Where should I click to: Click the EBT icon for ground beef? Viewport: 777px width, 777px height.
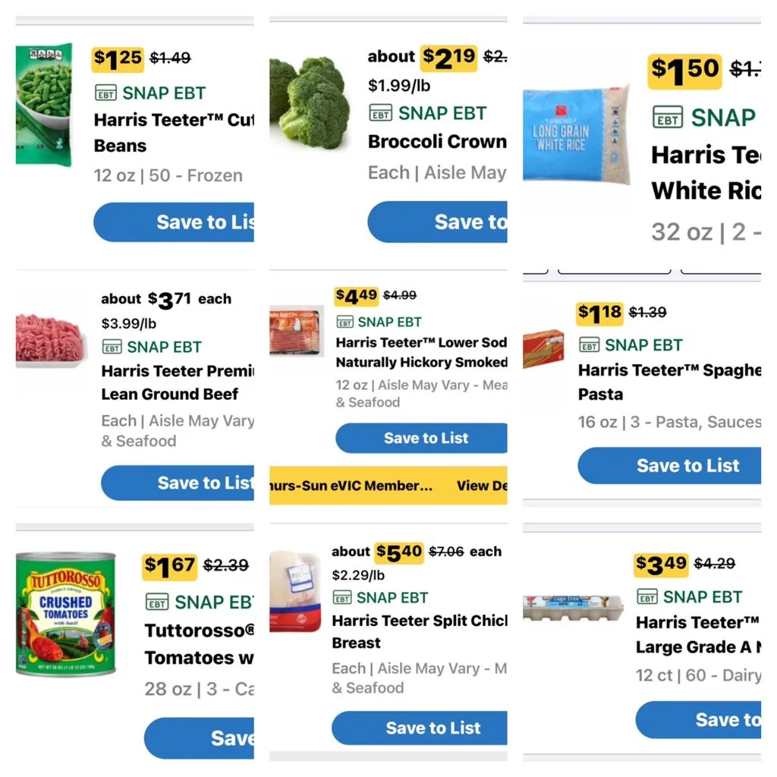(x=112, y=347)
